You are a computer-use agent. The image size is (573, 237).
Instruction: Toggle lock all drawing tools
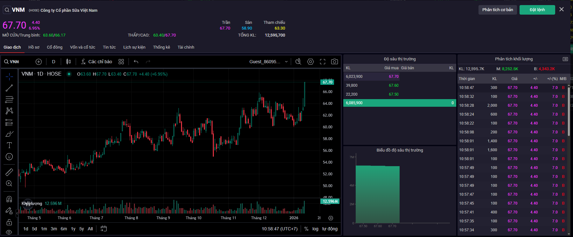[9, 222]
